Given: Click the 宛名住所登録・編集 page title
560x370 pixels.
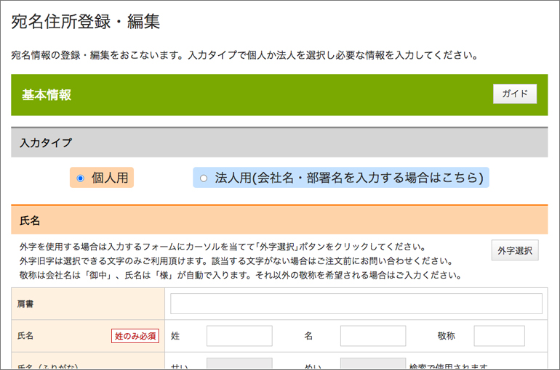Looking at the screenshot, I should pyautogui.click(x=85, y=22).
